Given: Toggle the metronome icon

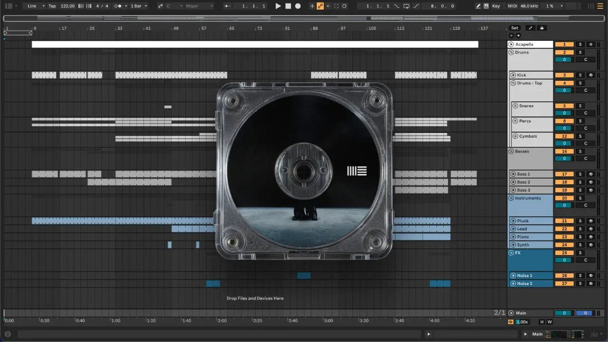Looking at the screenshot, I should point(118,6).
